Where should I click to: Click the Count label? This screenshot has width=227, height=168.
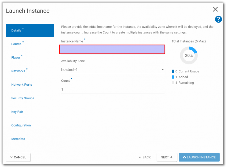pyautogui.click(x=66, y=81)
